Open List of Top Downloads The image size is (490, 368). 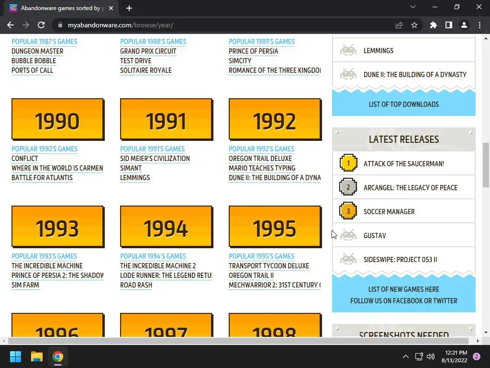404,104
